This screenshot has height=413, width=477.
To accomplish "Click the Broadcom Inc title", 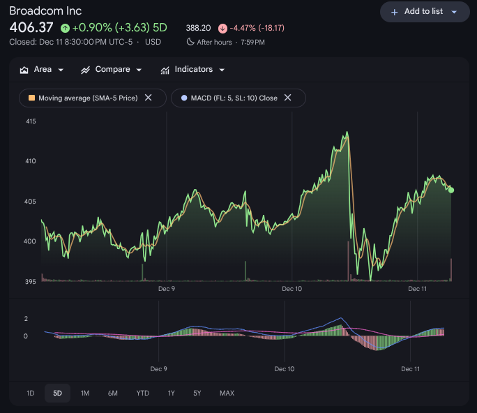I will pyautogui.click(x=45, y=11).
